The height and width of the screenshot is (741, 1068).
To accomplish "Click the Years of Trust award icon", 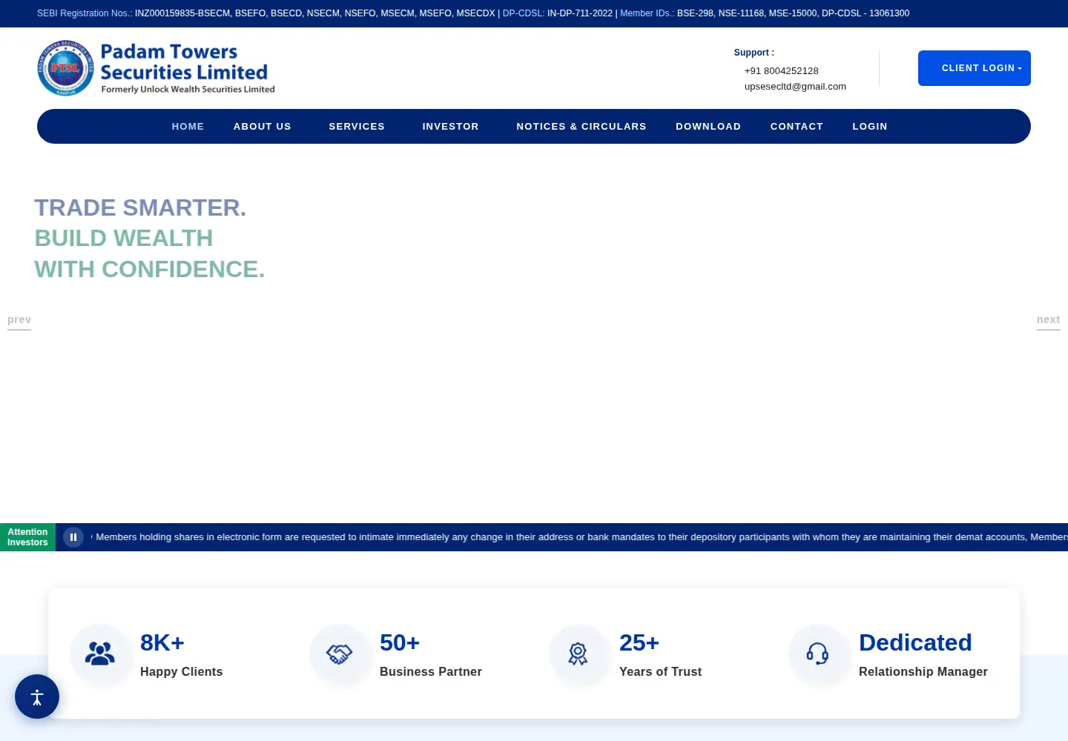I will tap(579, 654).
